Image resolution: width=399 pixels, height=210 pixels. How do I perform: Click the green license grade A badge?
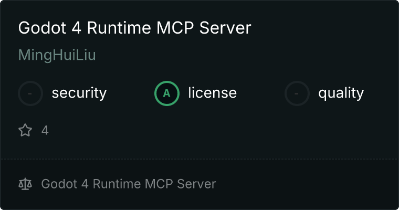(x=167, y=93)
